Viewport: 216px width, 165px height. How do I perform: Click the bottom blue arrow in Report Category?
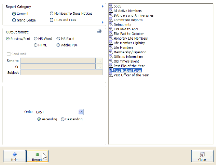tap(103, 22)
